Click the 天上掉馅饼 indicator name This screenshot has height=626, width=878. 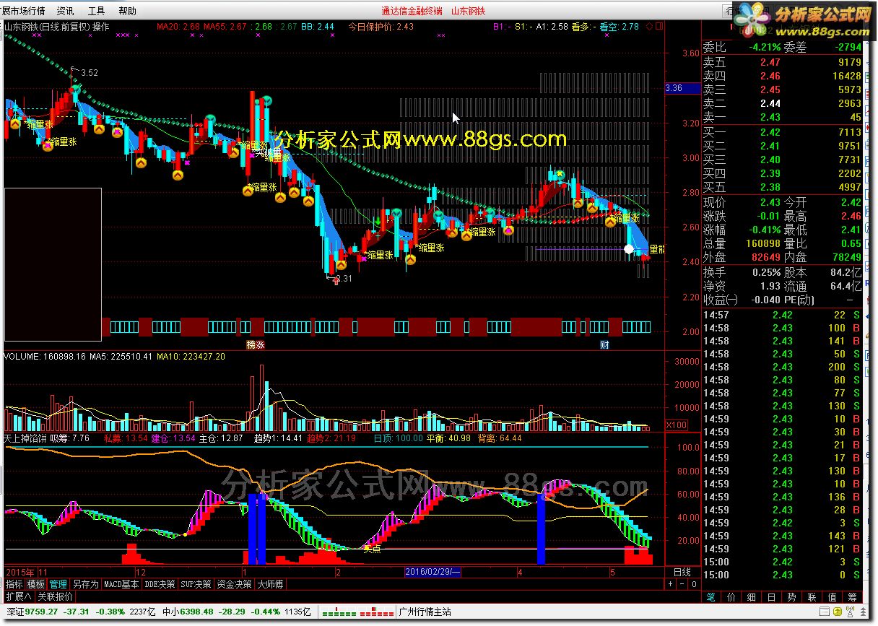coord(26,438)
